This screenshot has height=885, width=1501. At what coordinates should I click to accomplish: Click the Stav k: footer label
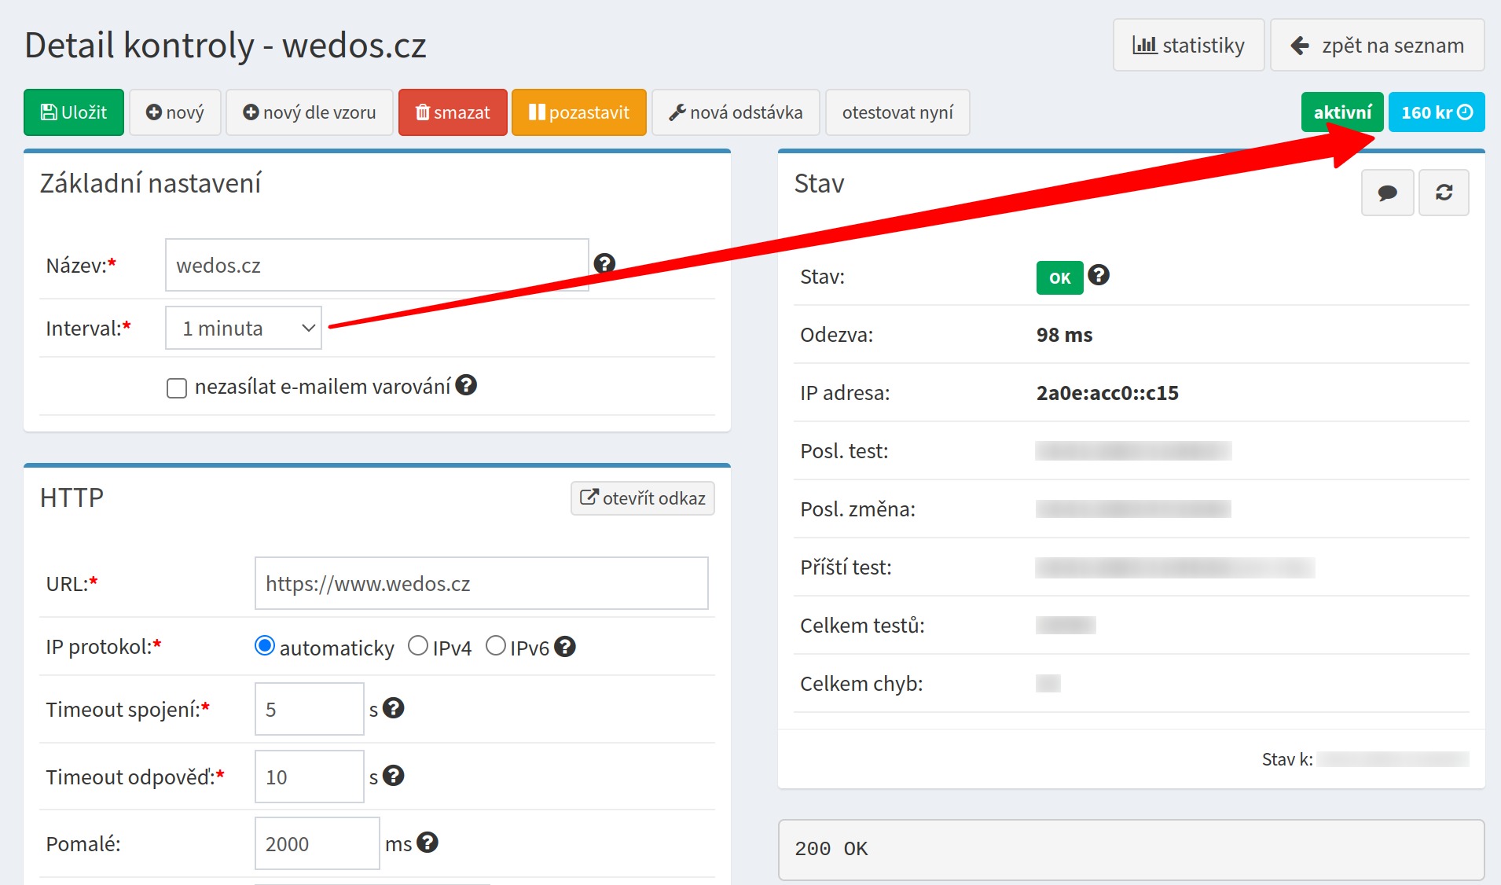pyautogui.click(x=1287, y=759)
